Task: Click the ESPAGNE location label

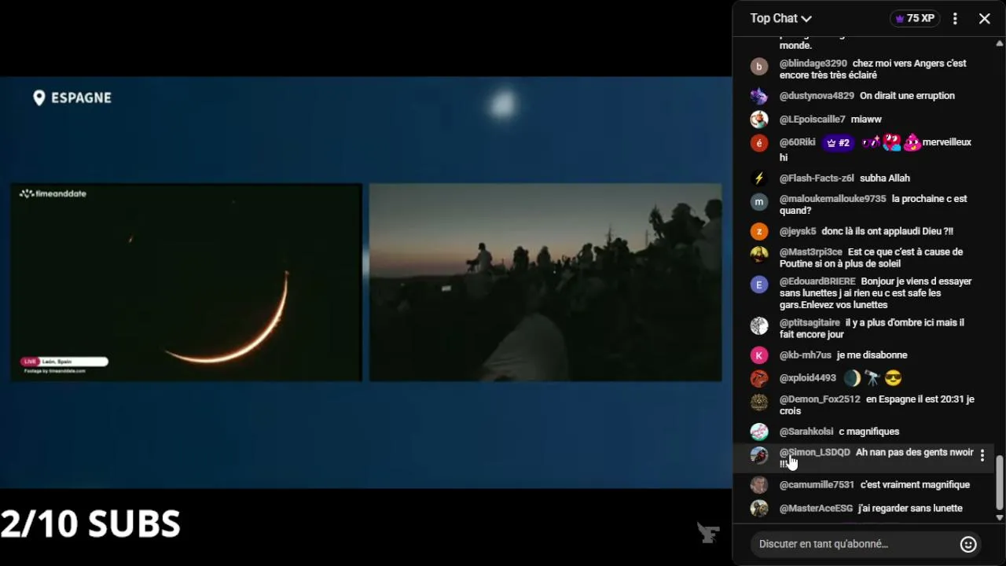Action: 81,97
